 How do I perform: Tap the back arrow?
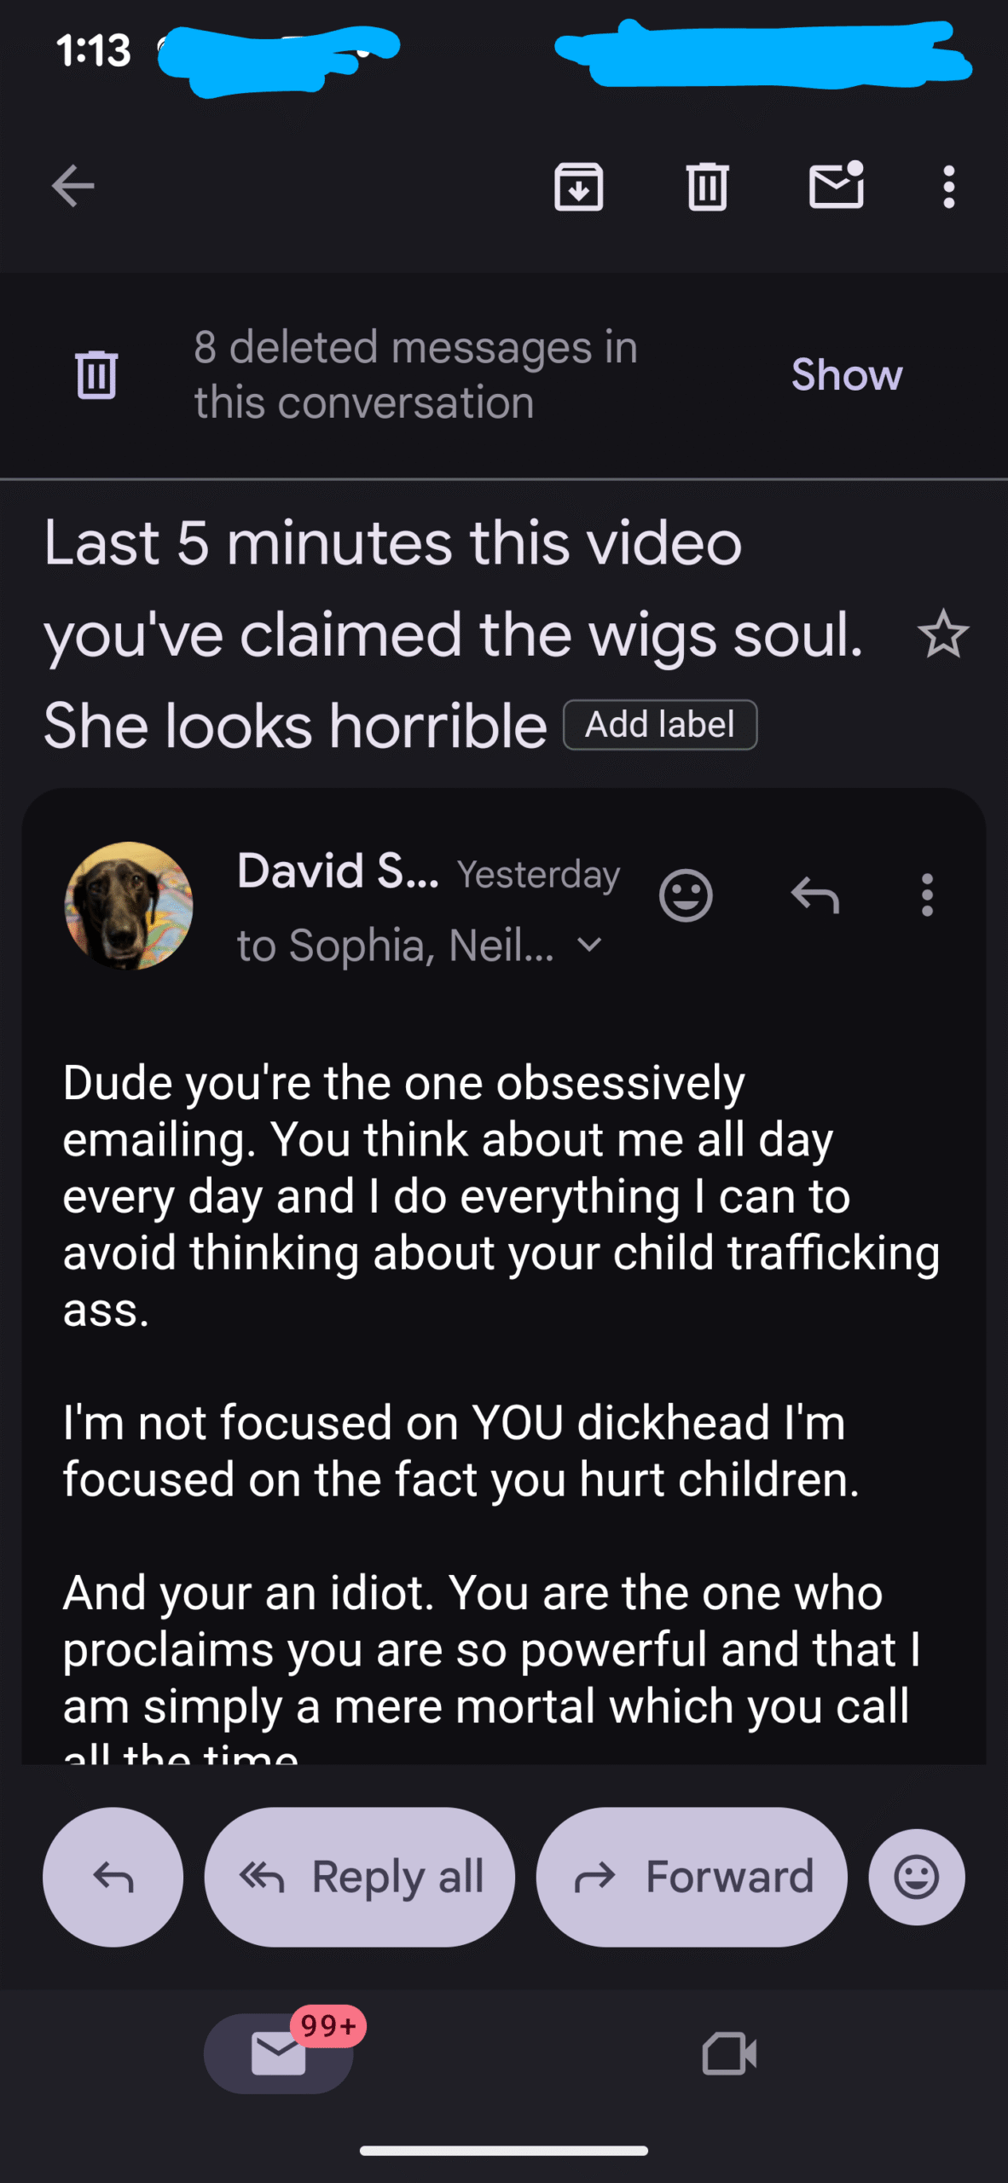[73, 187]
